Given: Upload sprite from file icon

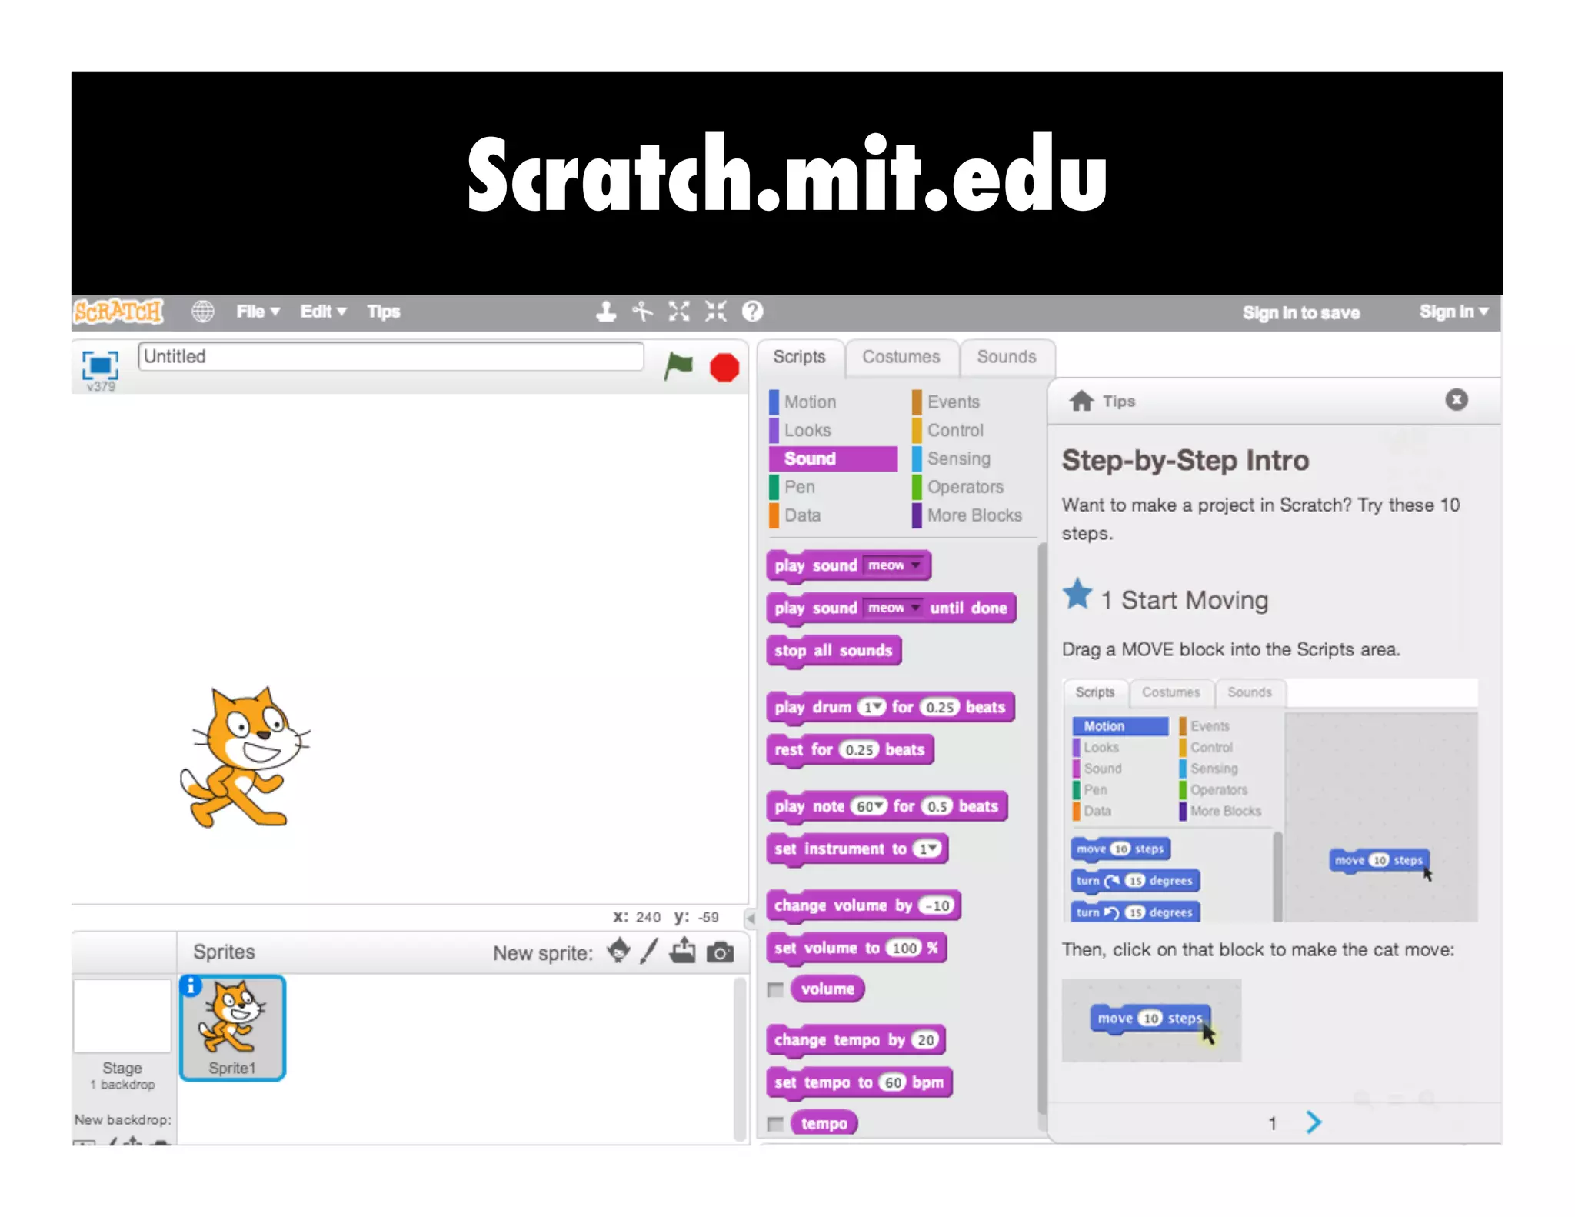Looking at the screenshot, I should (682, 952).
